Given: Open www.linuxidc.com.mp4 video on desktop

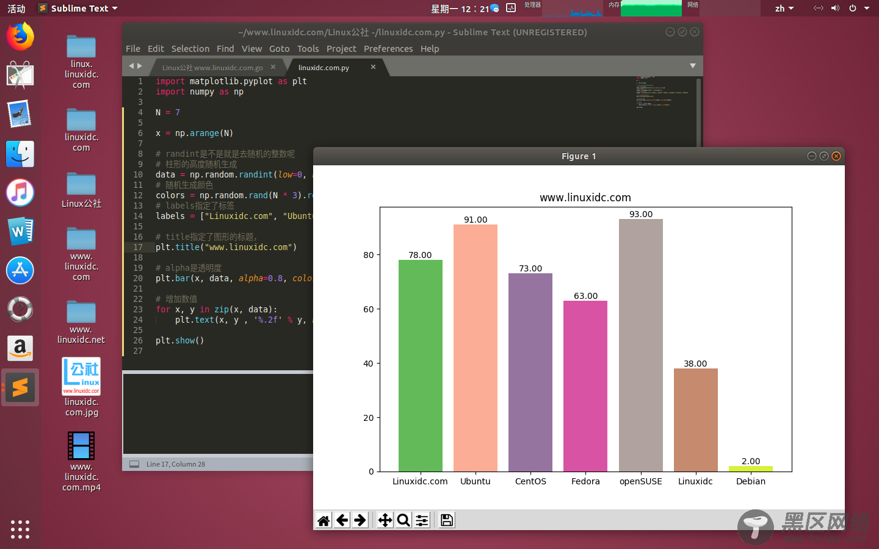Looking at the screenshot, I should 81,462.
